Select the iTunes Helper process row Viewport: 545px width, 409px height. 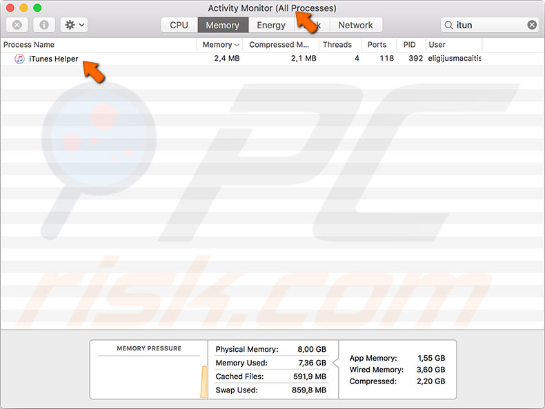tap(272, 59)
